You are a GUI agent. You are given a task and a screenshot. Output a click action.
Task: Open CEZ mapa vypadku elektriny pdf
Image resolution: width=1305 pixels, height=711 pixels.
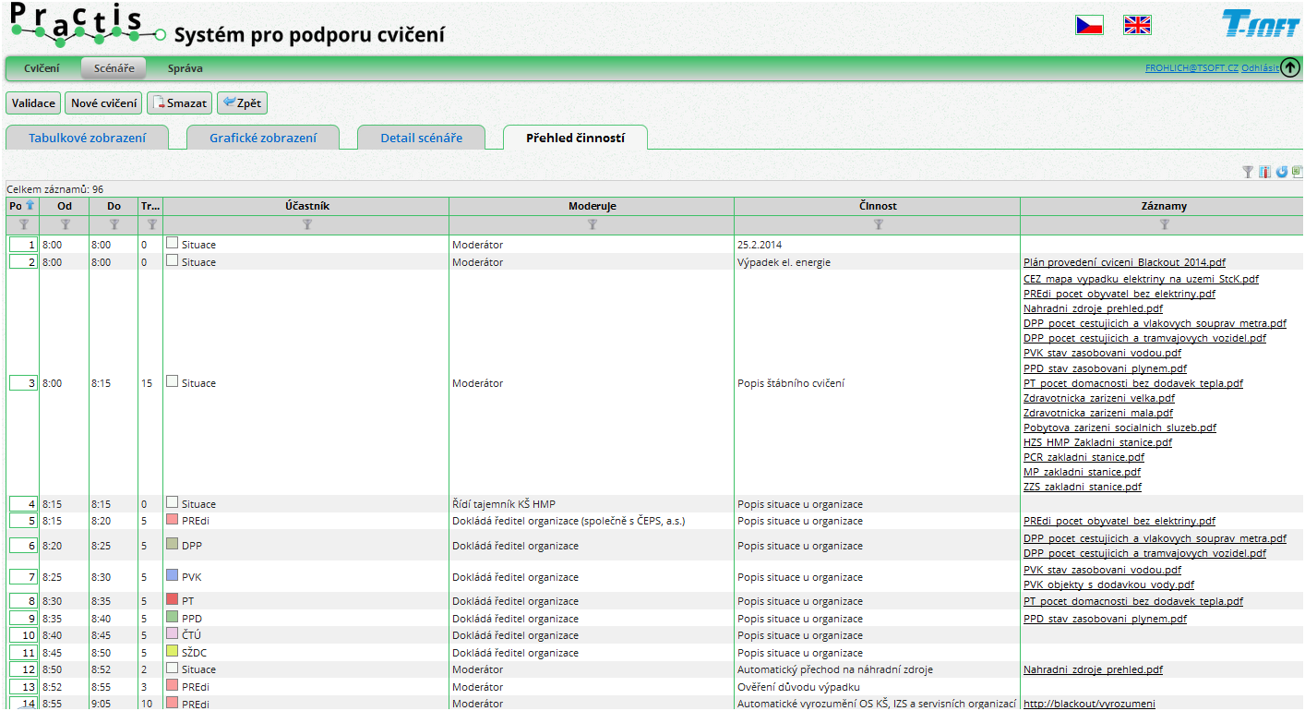(x=1141, y=279)
